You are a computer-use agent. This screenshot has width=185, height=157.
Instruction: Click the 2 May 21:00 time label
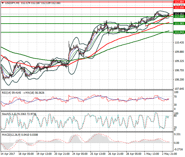pyautogui.click(x=170, y=154)
